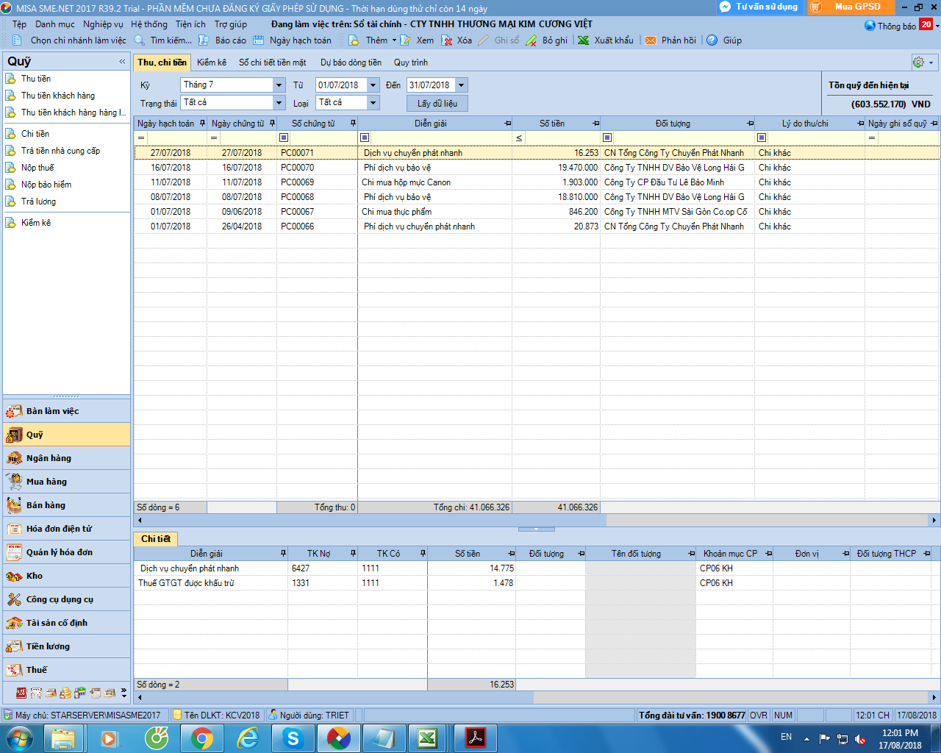Image resolution: width=941 pixels, height=753 pixels.
Task: Open the Báo cáo reports tool
Action: (223, 40)
